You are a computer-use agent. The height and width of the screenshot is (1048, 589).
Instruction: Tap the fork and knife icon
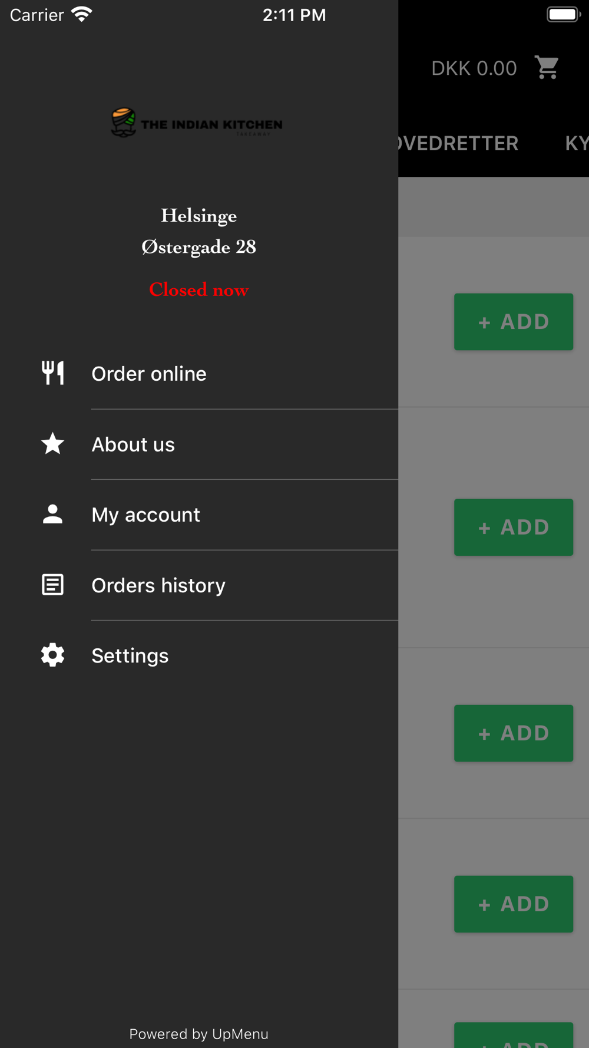[x=52, y=373]
